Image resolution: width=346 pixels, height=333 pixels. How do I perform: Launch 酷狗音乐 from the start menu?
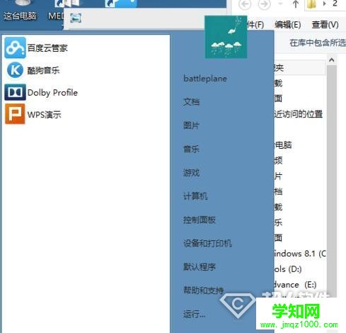coord(33,70)
